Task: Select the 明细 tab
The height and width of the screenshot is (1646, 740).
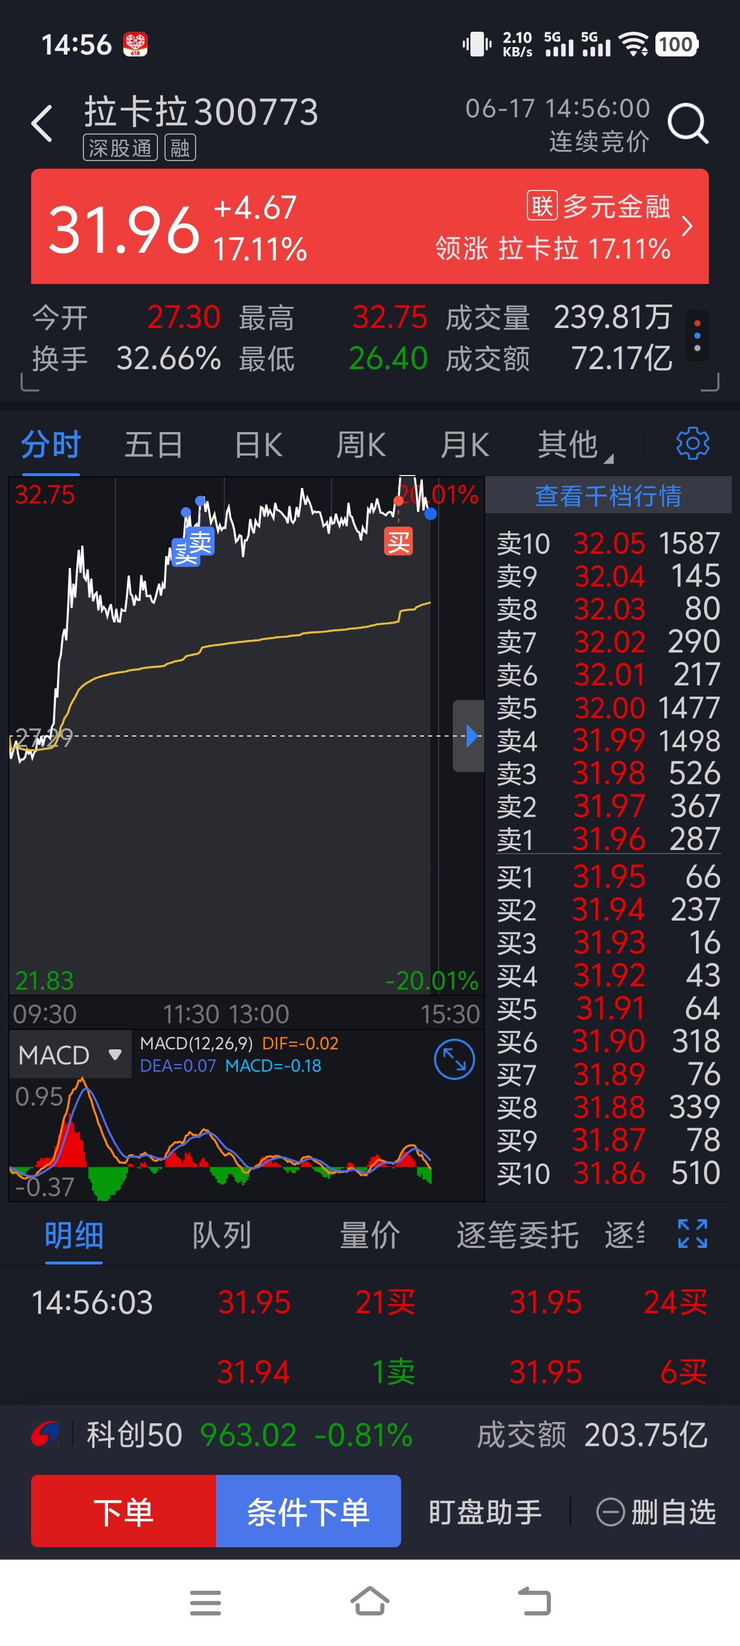Action: tap(74, 1234)
